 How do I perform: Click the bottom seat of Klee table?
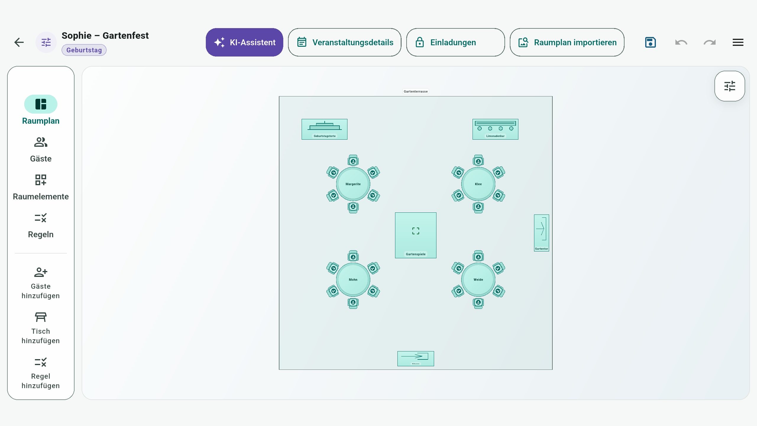click(x=478, y=207)
